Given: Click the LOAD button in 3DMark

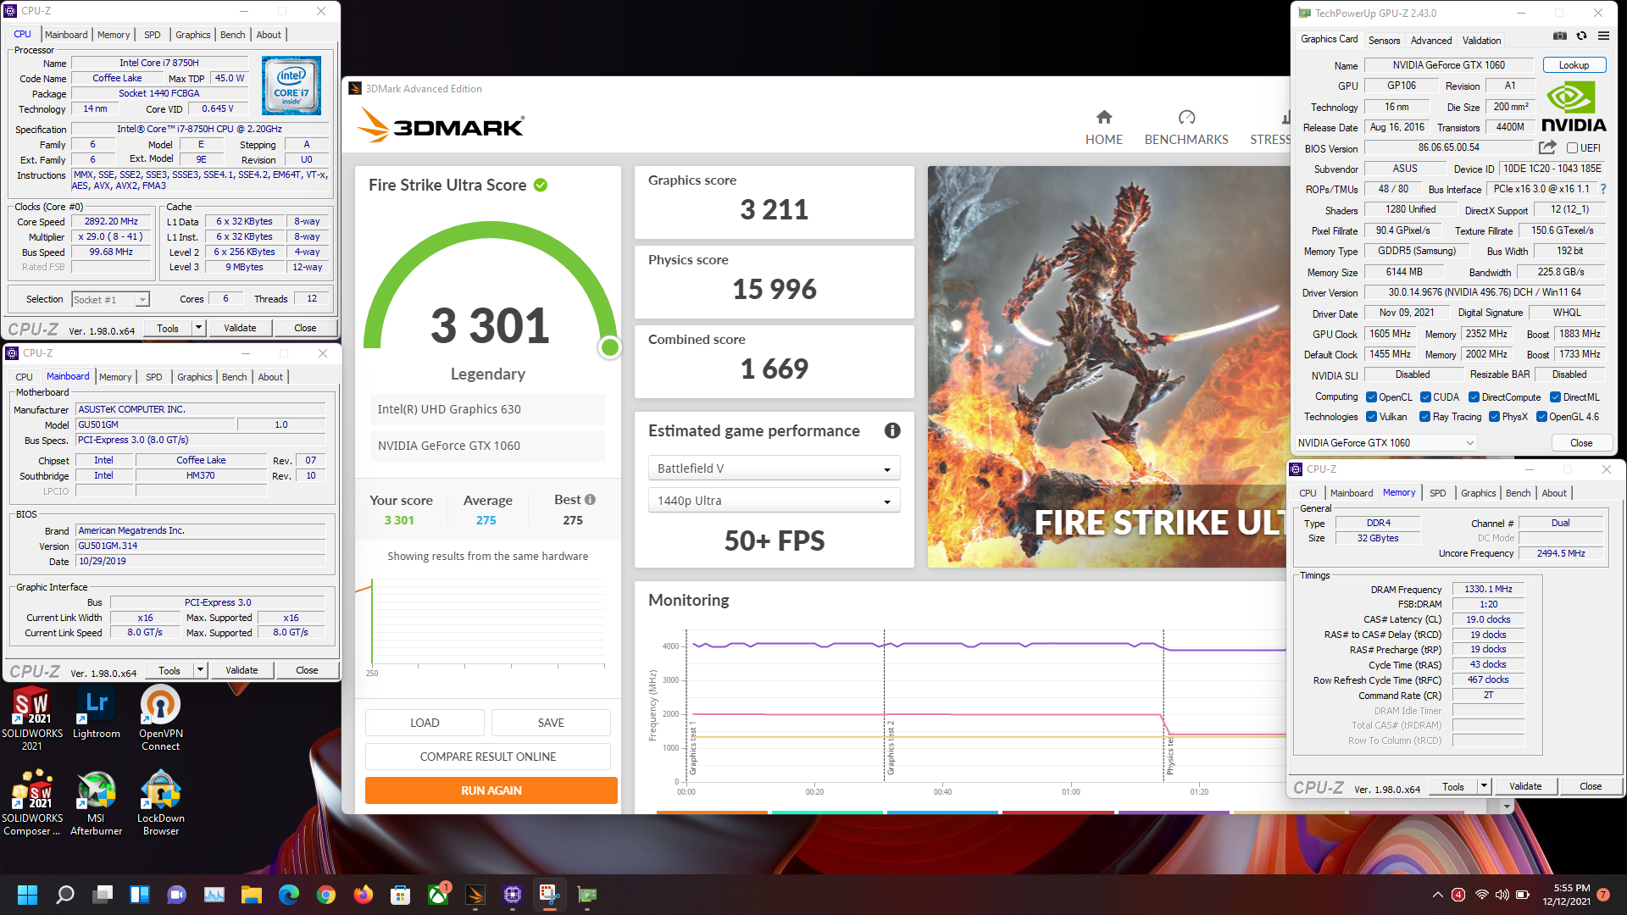Looking at the screenshot, I should [425, 723].
